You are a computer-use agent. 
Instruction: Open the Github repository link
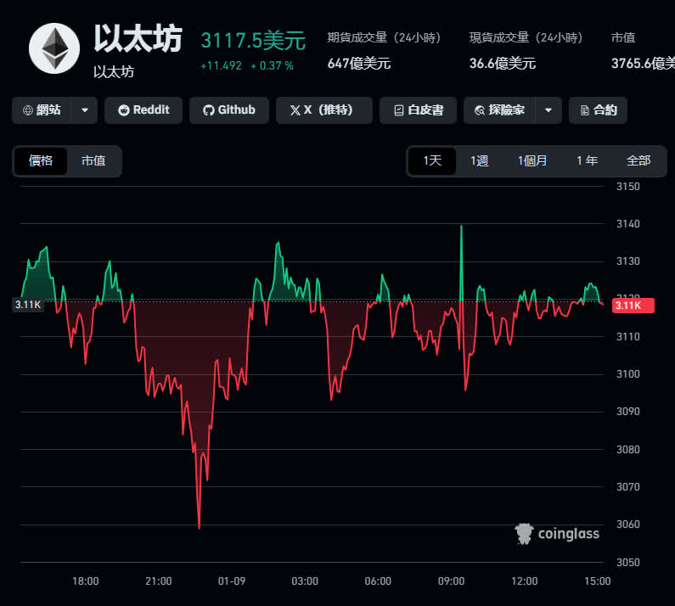click(x=228, y=110)
